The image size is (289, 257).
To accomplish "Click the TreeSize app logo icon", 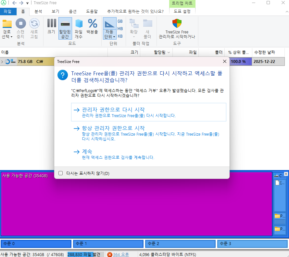I will point(4,3).
